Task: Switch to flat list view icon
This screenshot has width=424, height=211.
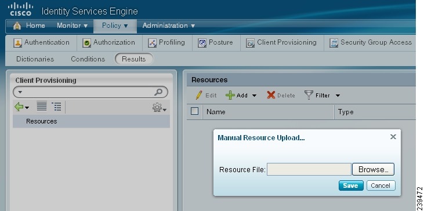Action: (x=42, y=106)
